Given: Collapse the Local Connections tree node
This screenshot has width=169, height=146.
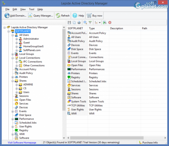Looking at the screenshot, I should (13, 58).
